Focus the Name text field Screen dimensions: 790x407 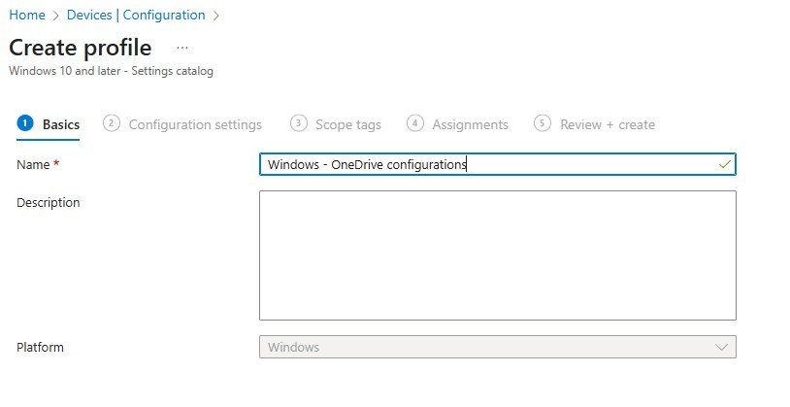485,165
